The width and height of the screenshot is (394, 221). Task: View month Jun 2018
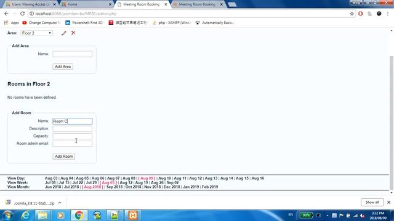[x=53, y=187]
